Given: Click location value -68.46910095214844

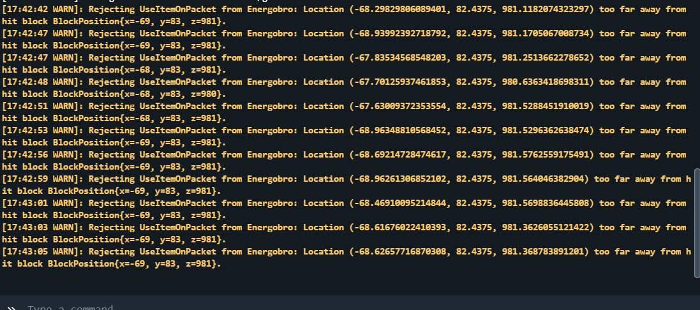Looking at the screenshot, I should 400,203.
